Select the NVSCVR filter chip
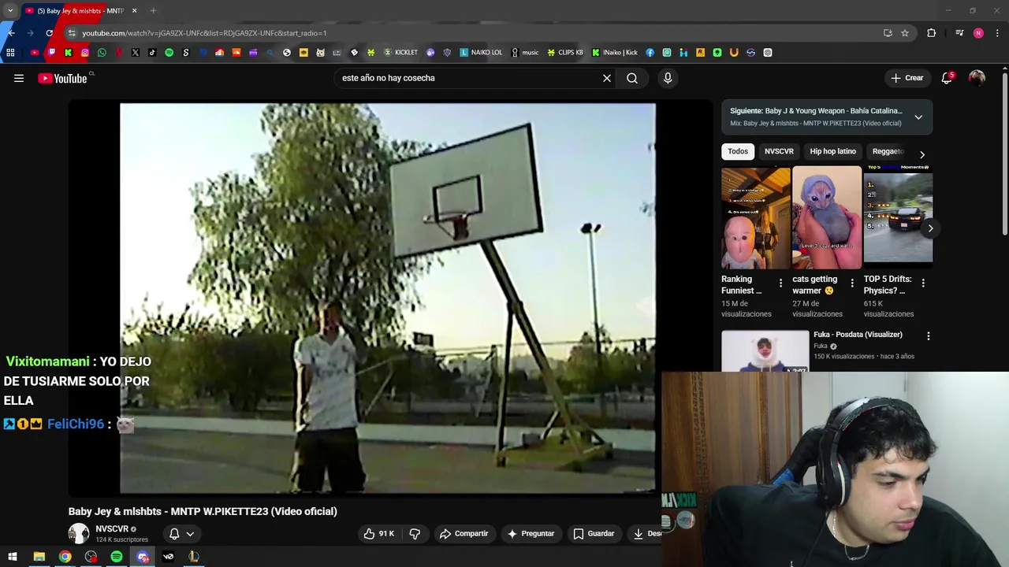 pyautogui.click(x=779, y=151)
